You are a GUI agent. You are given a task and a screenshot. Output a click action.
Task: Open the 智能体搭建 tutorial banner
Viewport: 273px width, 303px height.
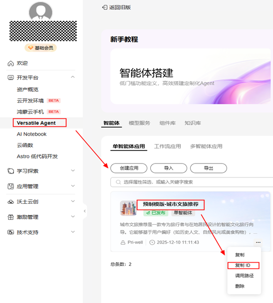pos(190,76)
